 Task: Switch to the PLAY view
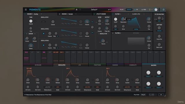[x=122, y=10]
